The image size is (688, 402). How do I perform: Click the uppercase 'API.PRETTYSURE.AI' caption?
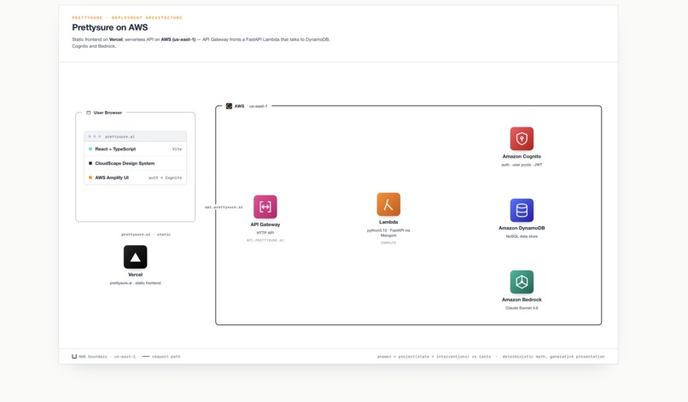265,241
